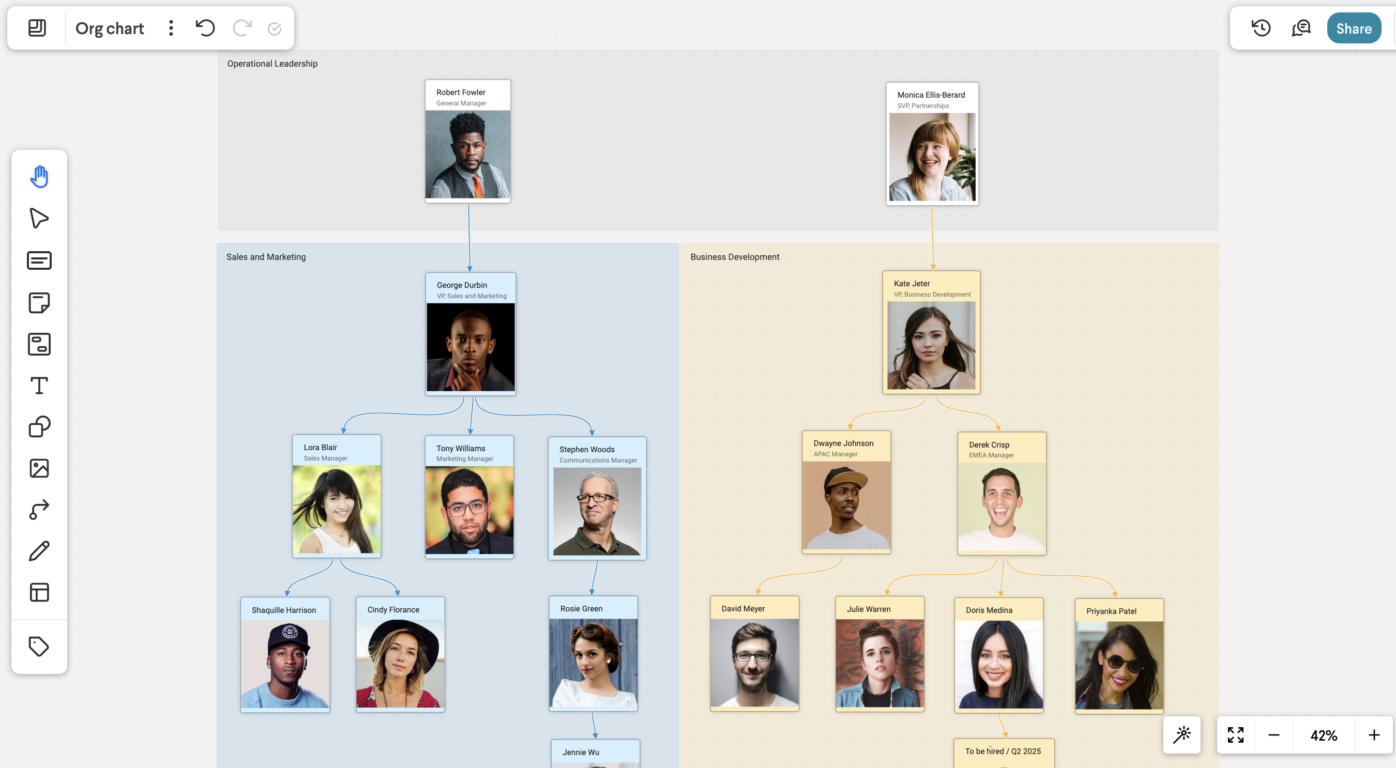Click the Org chart title to rename it
1396x768 pixels.
point(110,27)
